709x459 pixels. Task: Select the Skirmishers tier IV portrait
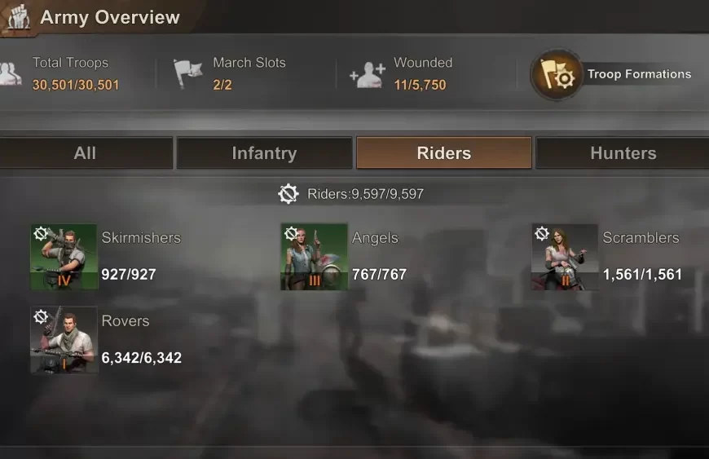click(64, 257)
